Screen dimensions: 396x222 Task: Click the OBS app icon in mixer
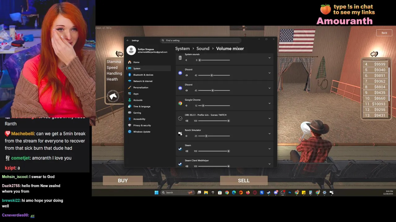[x=180, y=118]
